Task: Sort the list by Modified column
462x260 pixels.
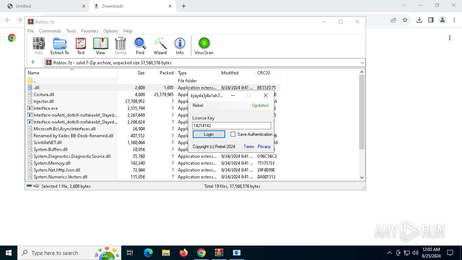Action: click(237, 73)
